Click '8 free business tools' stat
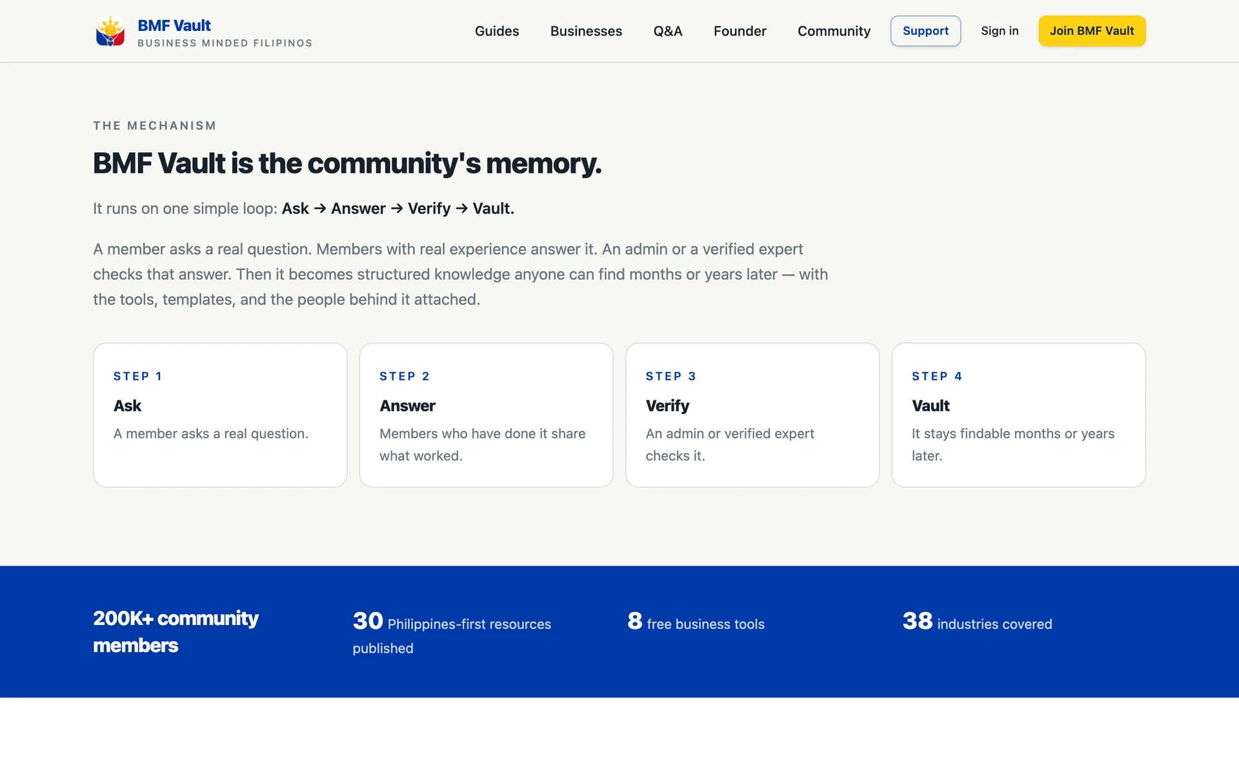The image size is (1239, 774). 696,622
